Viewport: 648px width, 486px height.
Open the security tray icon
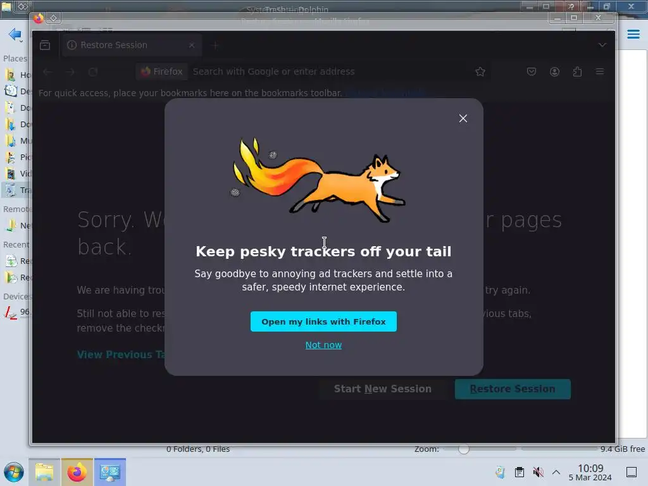click(x=501, y=472)
